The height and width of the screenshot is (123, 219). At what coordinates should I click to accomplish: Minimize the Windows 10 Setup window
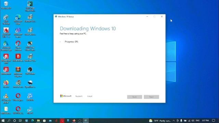147,17
